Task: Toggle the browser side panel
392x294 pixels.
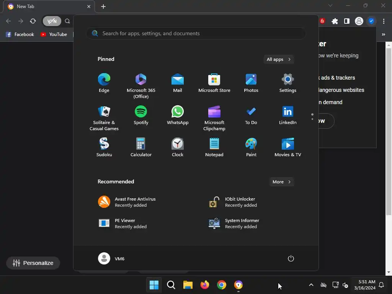Action: [347, 21]
